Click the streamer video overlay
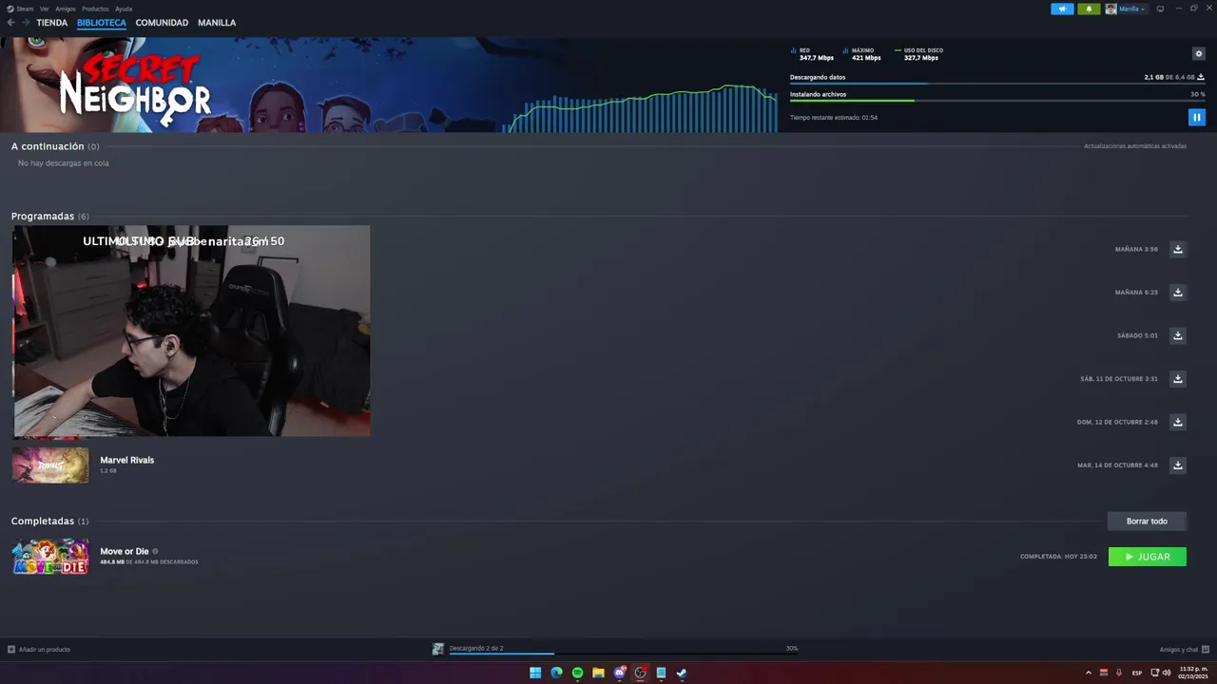This screenshot has height=684, width=1217. [191, 331]
